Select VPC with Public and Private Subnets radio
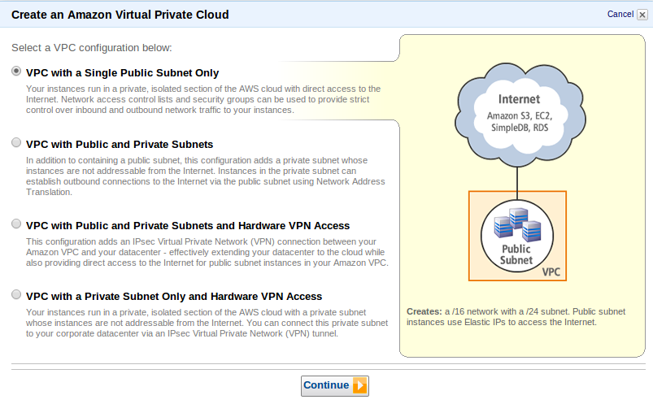This screenshot has width=653, height=404. point(16,143)
